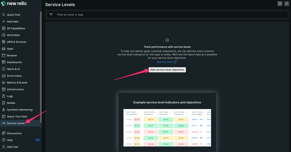Click the 50% error budget bar
This screenshot has width=291, height=152.
[x=195, y=126]
